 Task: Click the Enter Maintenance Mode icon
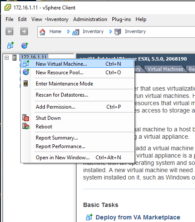[26, 83]
